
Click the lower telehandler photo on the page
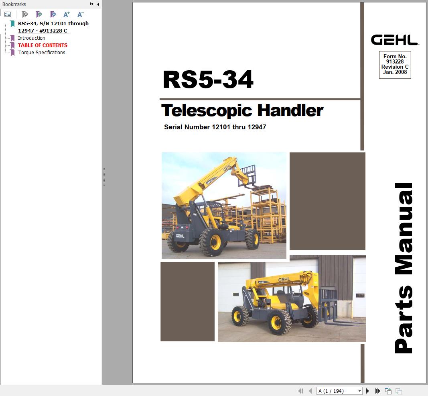coord(292,299)
